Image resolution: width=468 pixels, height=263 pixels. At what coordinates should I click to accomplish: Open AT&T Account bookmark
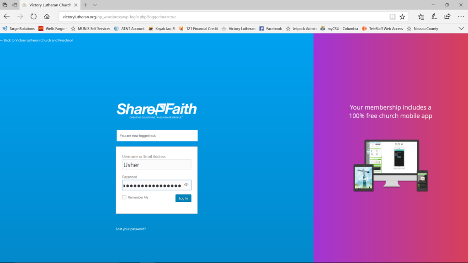pos(129,29)
